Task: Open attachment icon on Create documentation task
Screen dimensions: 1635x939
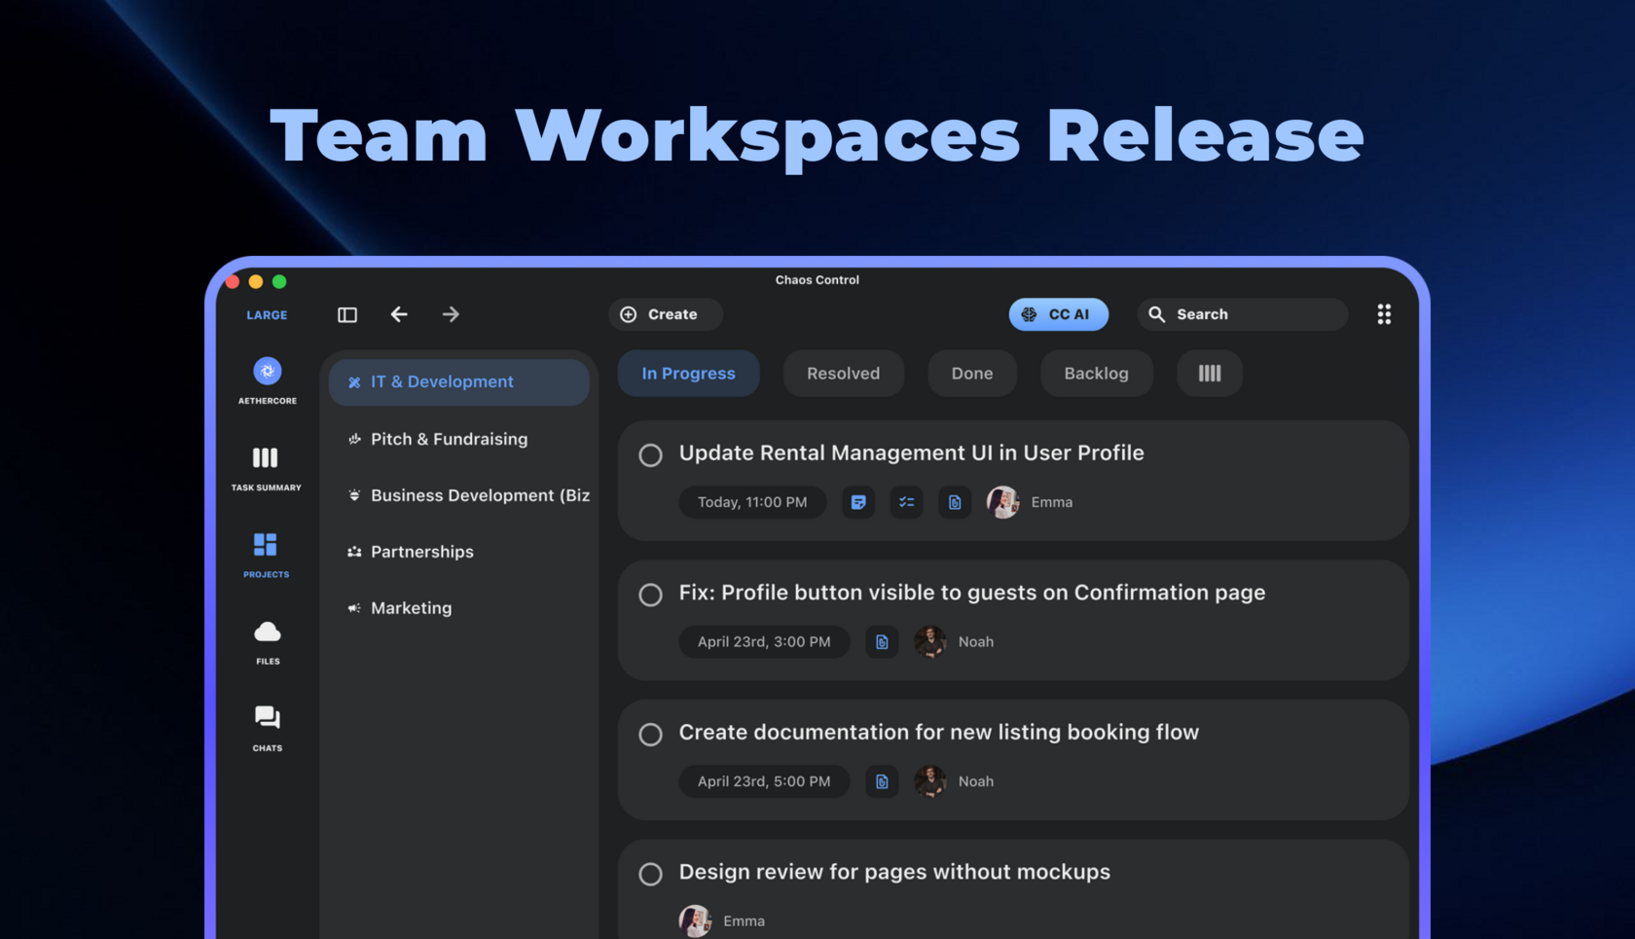Action: [x=882, y=781]
